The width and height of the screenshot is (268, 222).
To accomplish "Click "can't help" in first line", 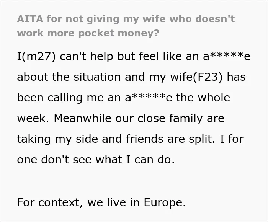I will pos(87,56).
